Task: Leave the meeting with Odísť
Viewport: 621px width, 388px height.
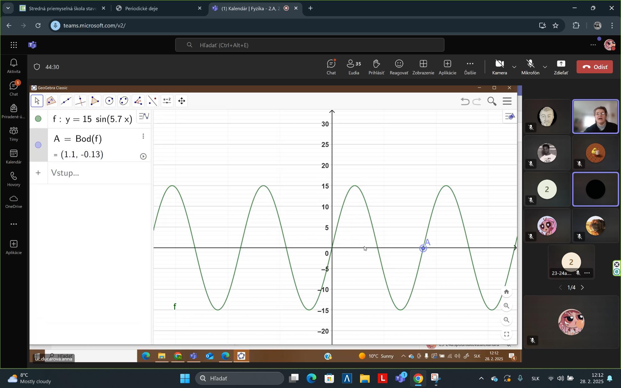Action: 595,67
